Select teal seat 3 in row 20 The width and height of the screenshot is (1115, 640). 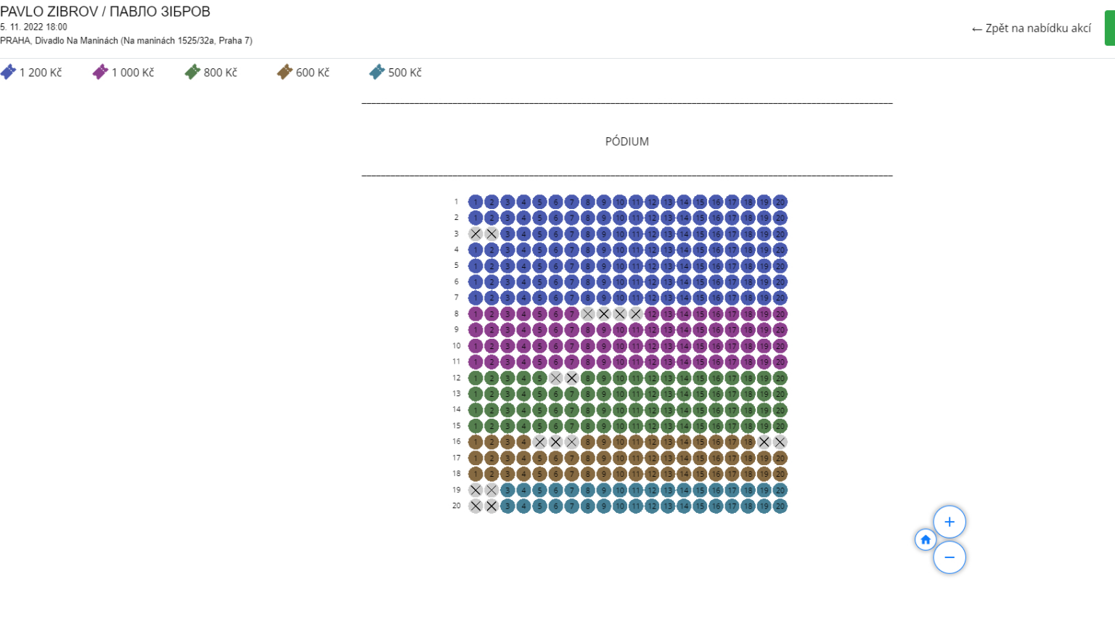coord(507,506)
